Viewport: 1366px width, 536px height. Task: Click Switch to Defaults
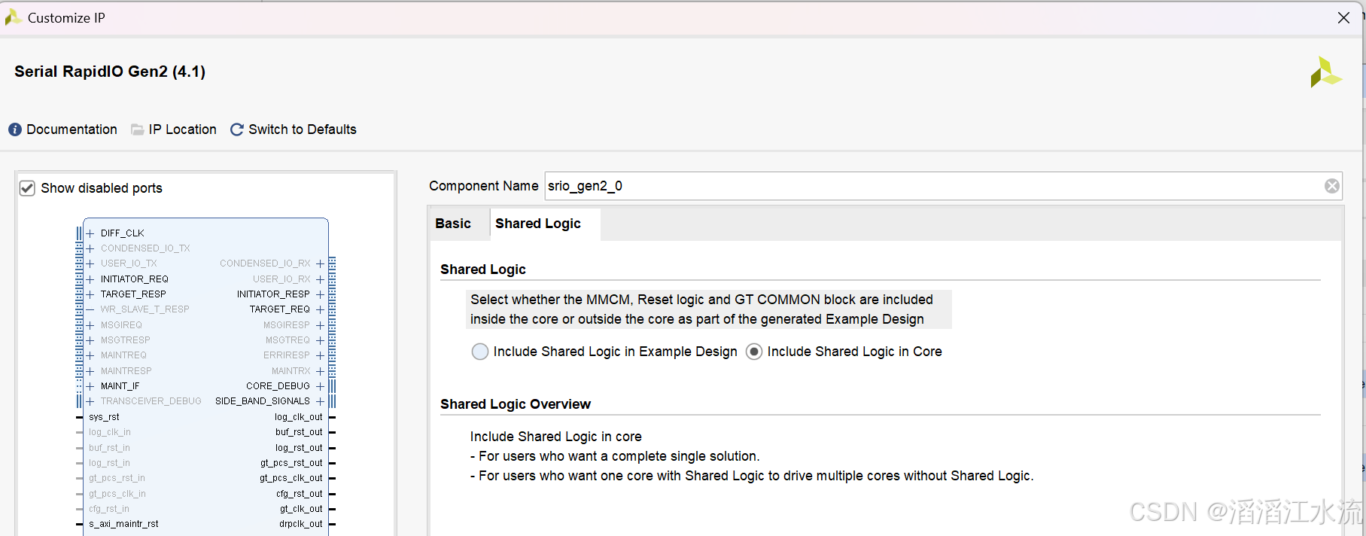303,129
